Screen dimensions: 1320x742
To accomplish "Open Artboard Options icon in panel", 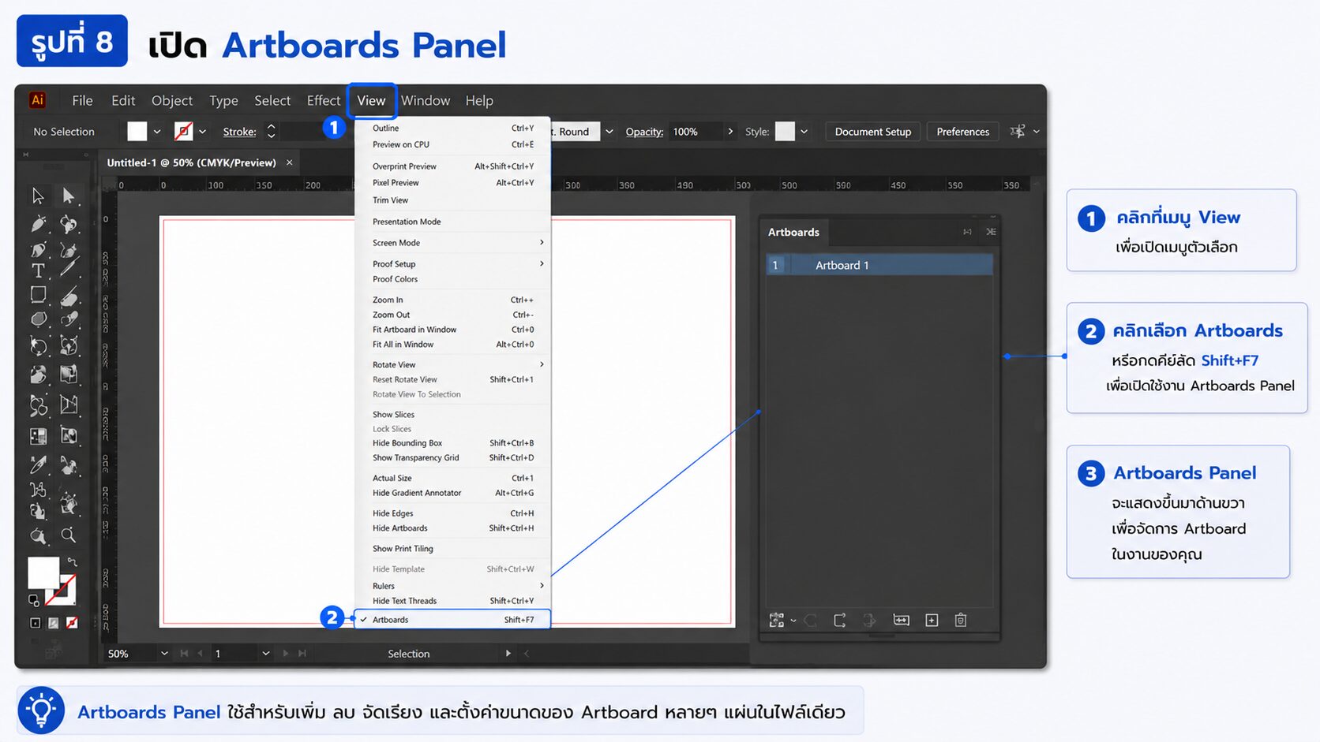I will [901, 621].
